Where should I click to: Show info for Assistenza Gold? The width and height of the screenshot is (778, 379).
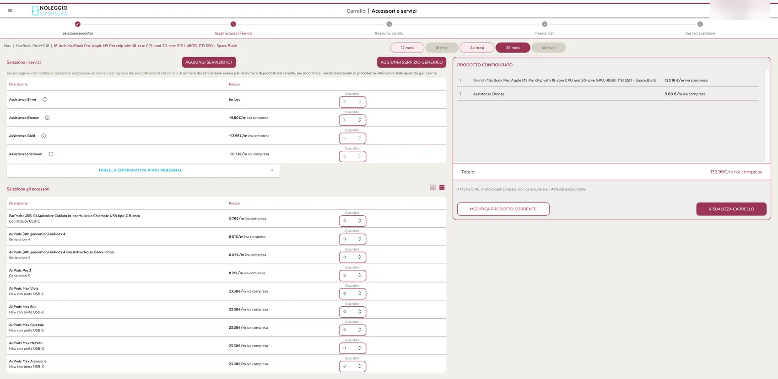[x=43, y=136]
